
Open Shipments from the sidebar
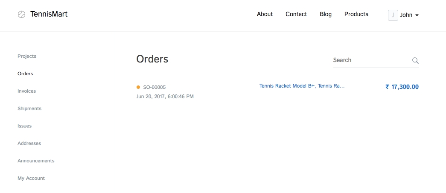pos(29,108)
